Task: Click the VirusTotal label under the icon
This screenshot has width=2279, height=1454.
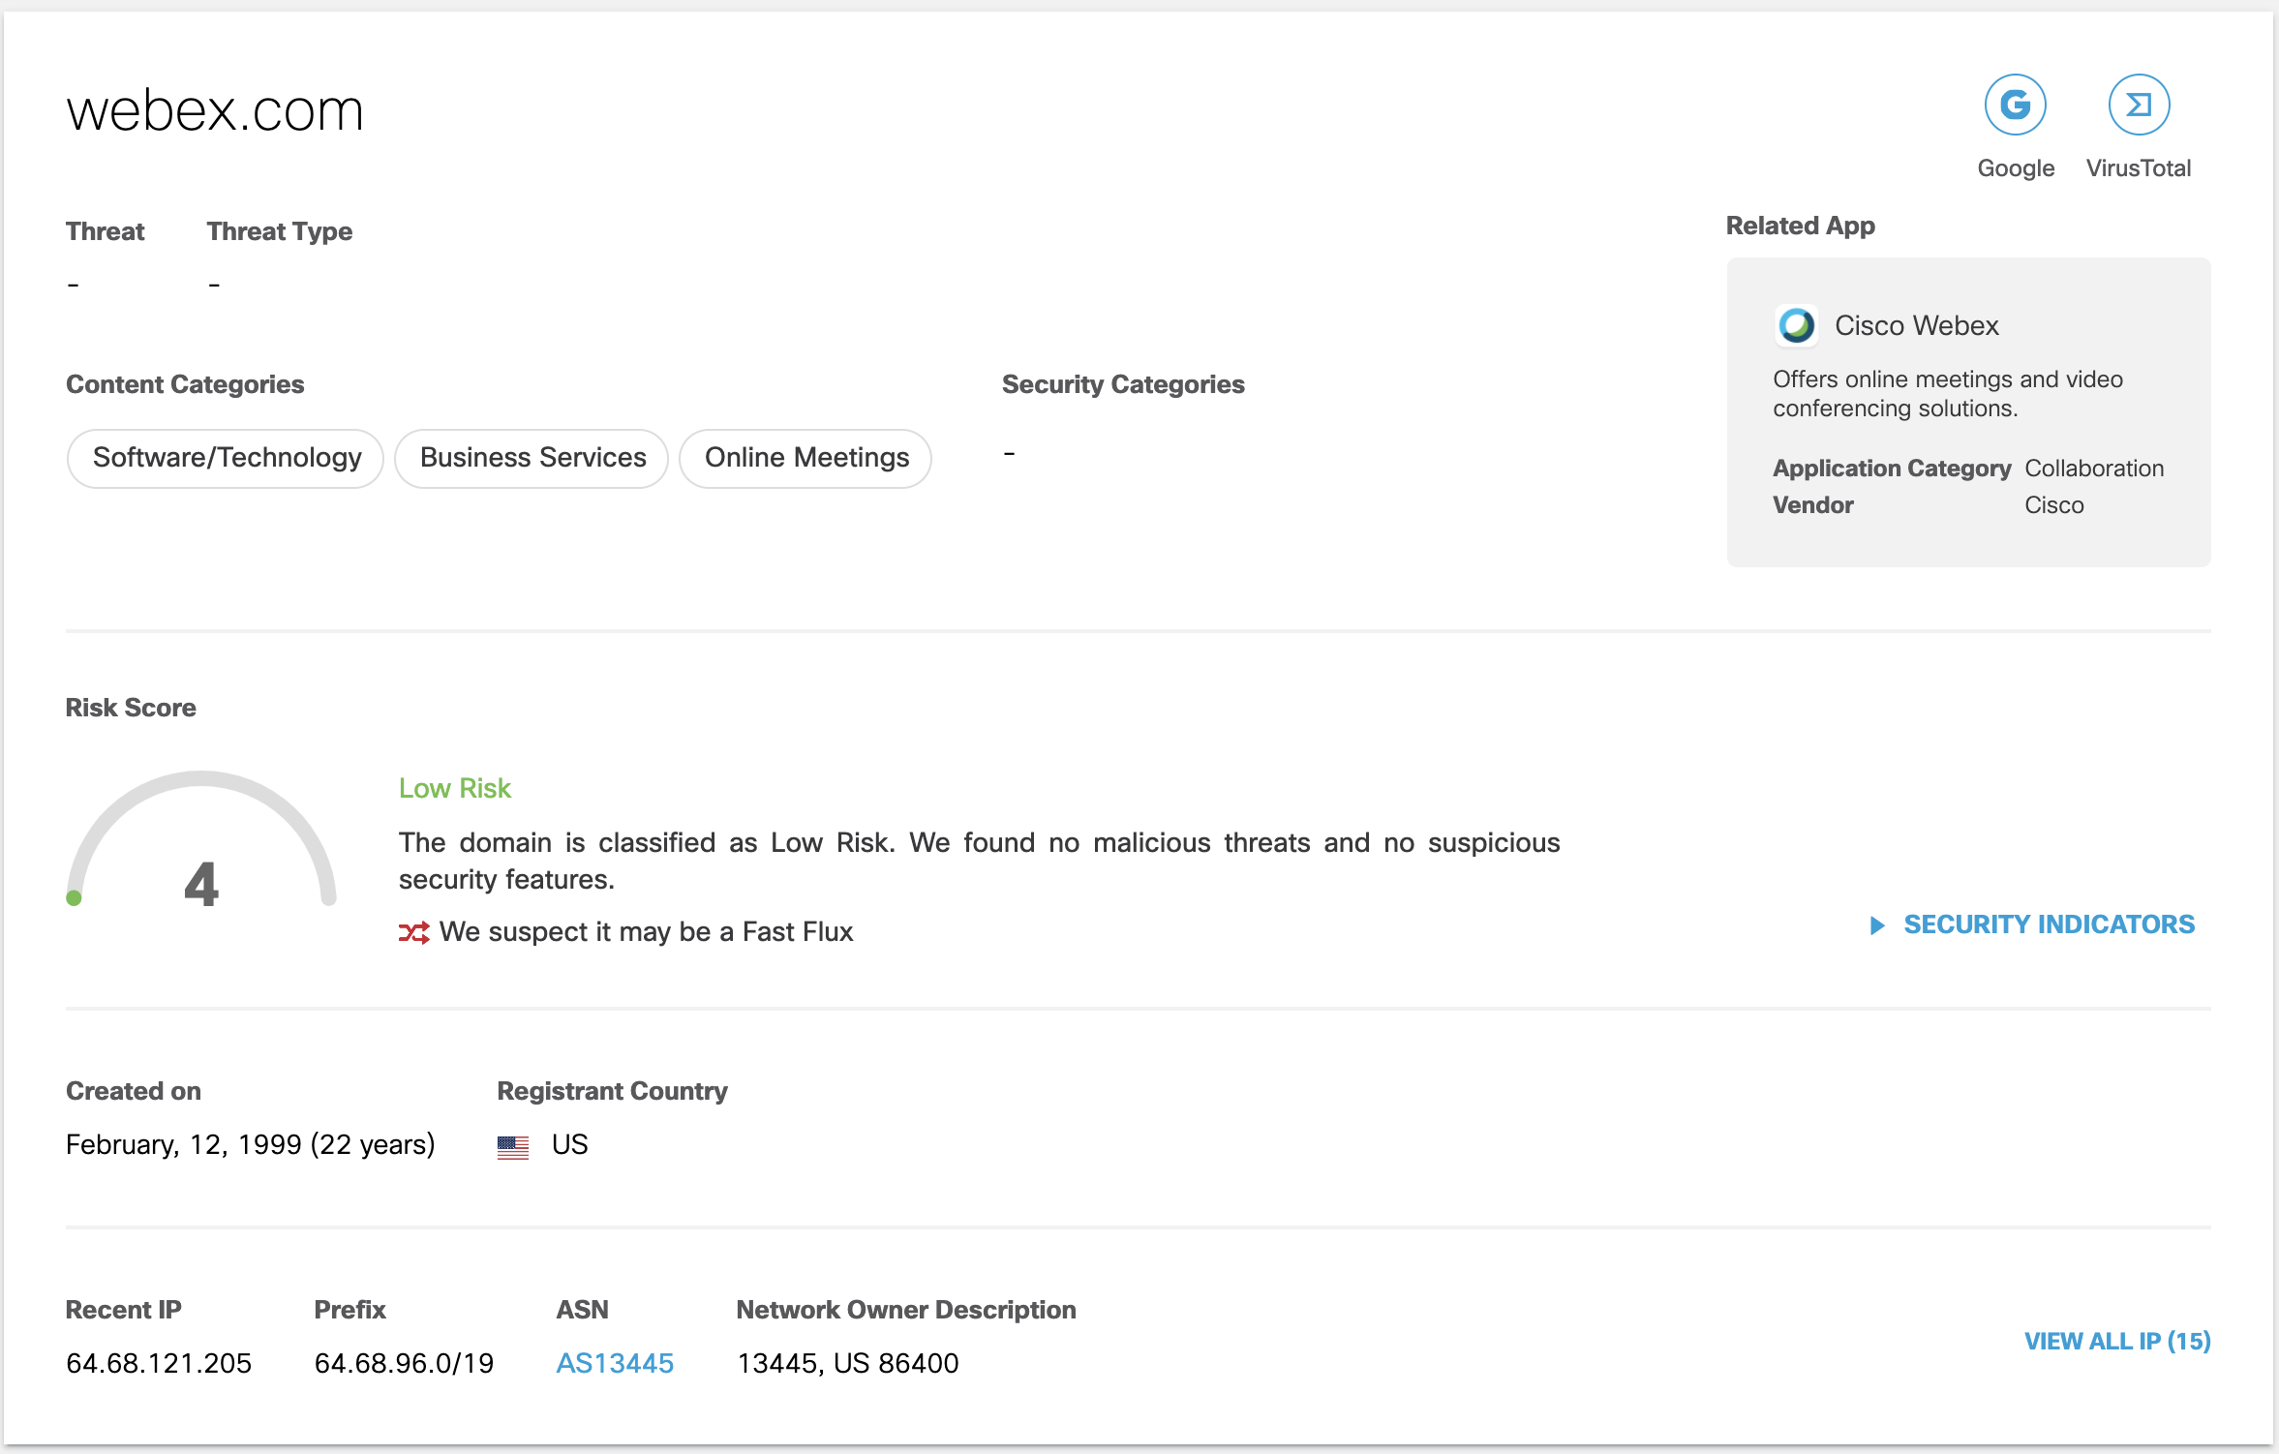Action: point(2139,168)
